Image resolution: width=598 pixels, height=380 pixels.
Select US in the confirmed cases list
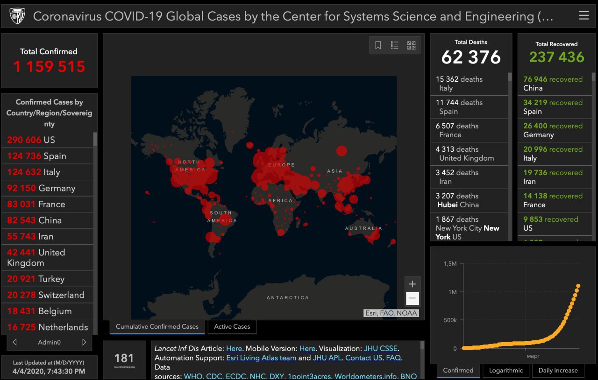pyautogui.click(x=49, y=140)
